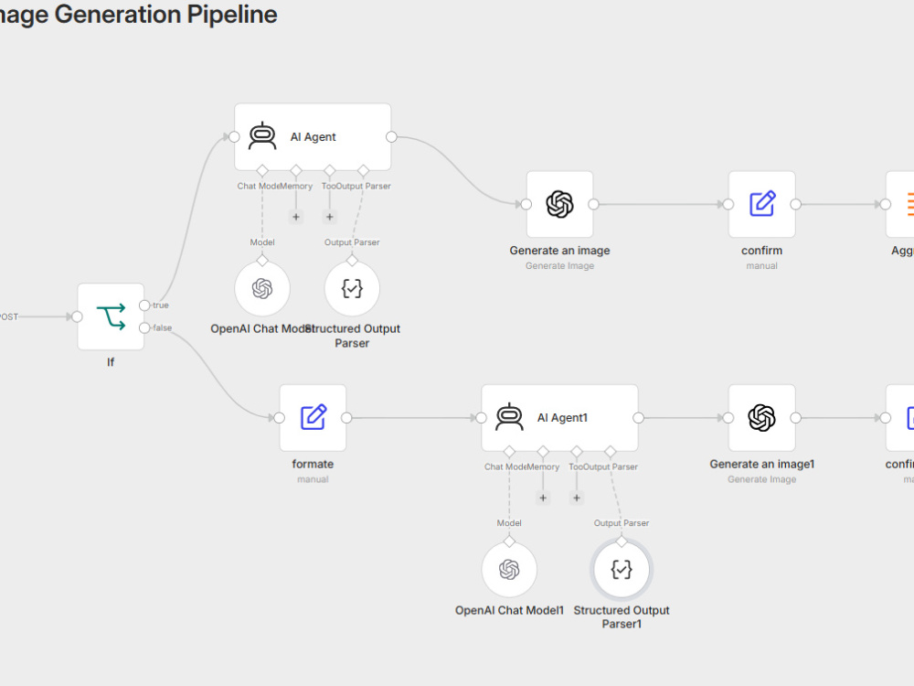Click the 'AI Agent' title text
914x686 pixels.
pyautogui.click(x=313, y=136)
